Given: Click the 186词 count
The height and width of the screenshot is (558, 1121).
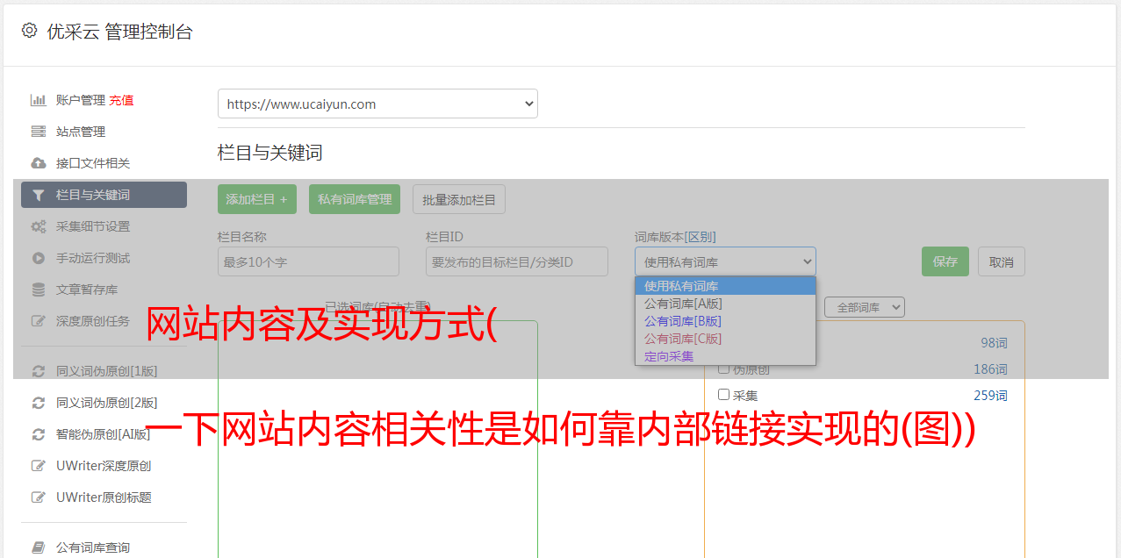Looking at the screenshot, I should (990, 369).
